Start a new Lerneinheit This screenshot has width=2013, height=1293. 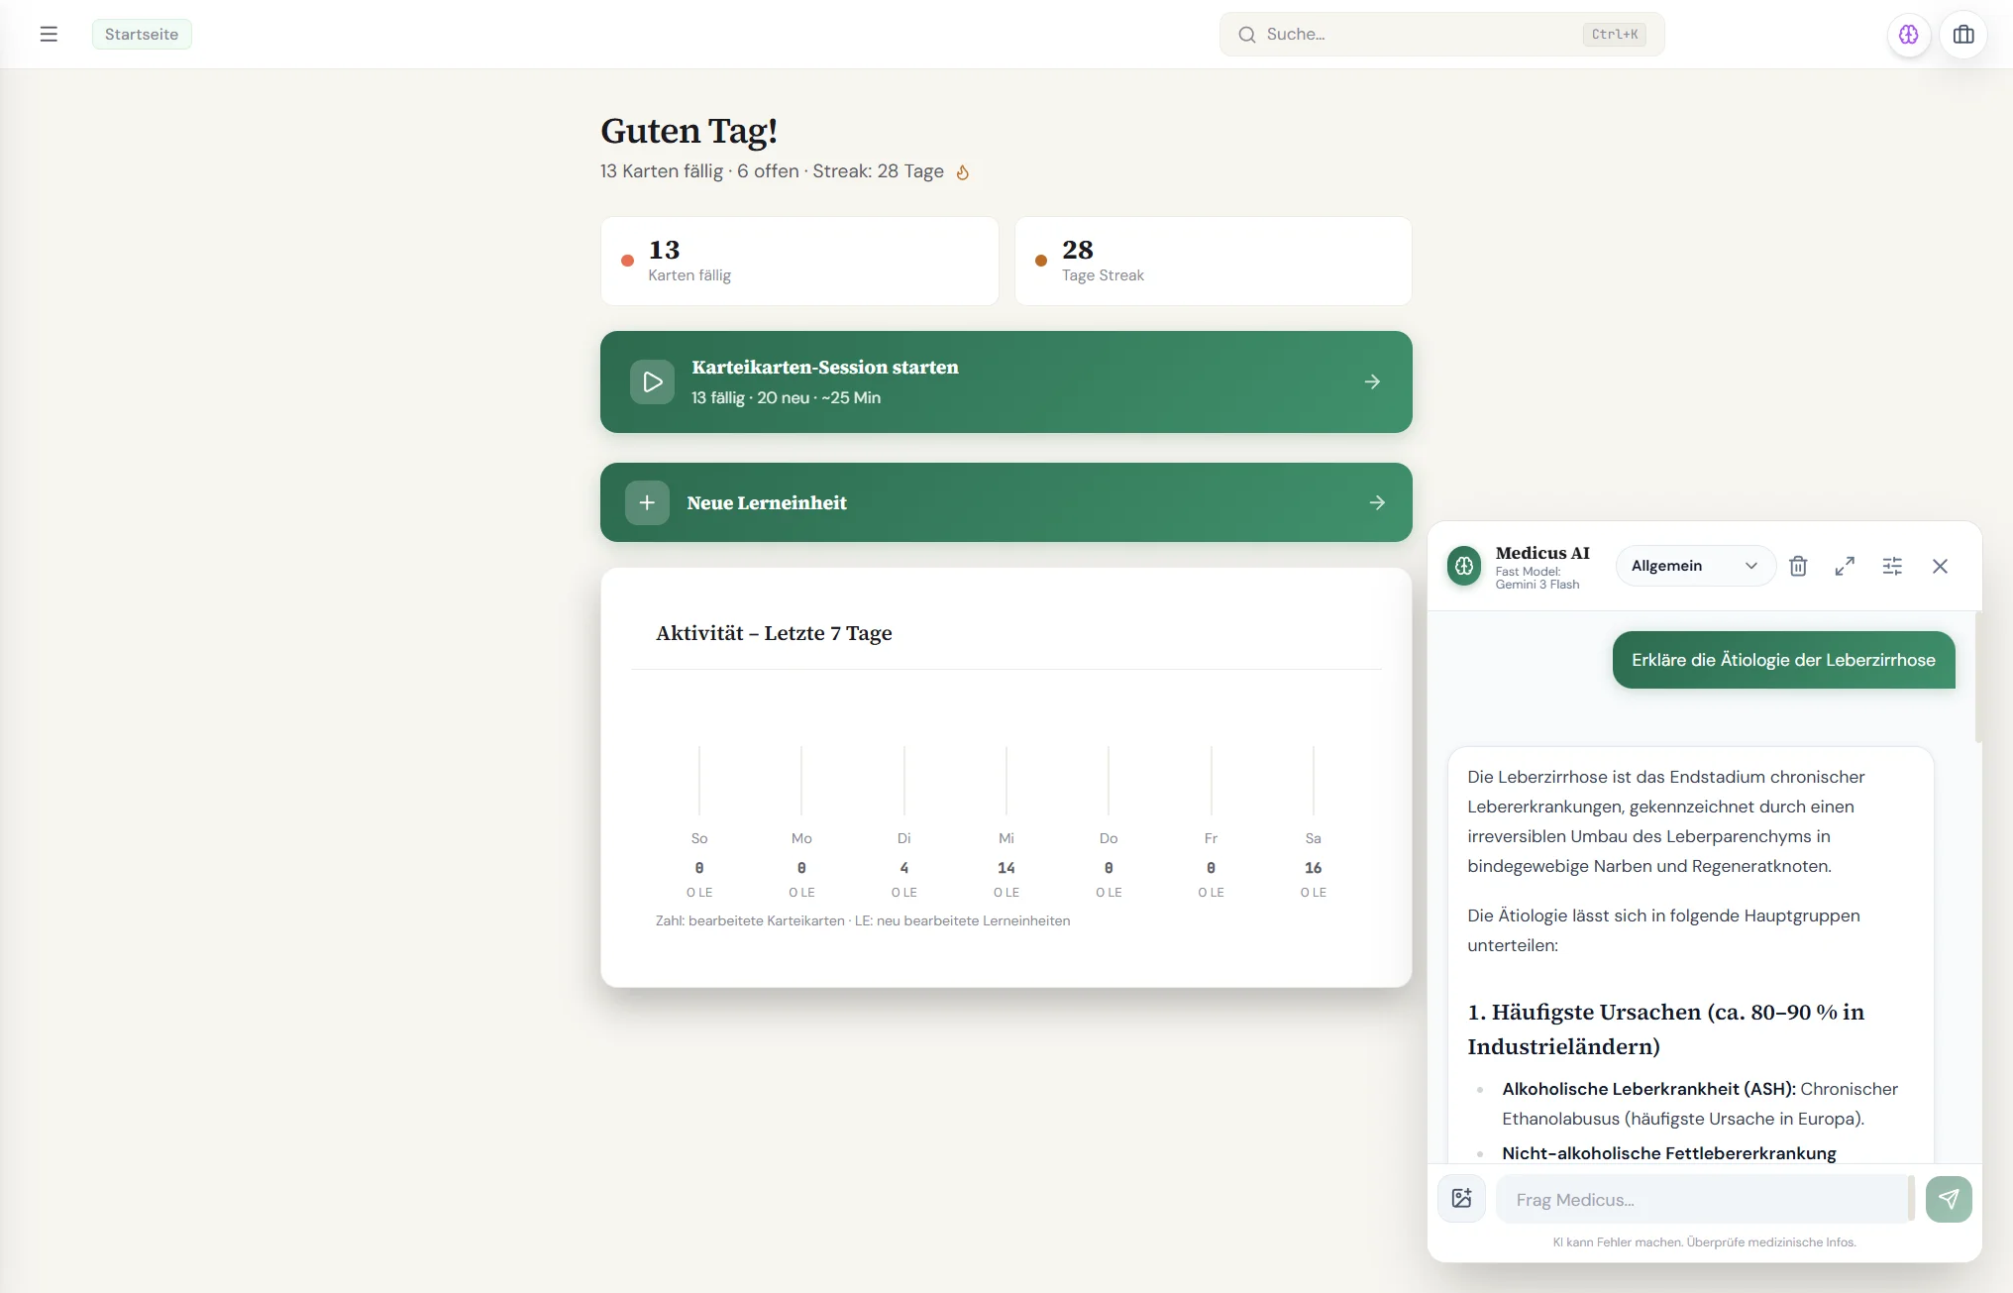[x=1005, y=502]
